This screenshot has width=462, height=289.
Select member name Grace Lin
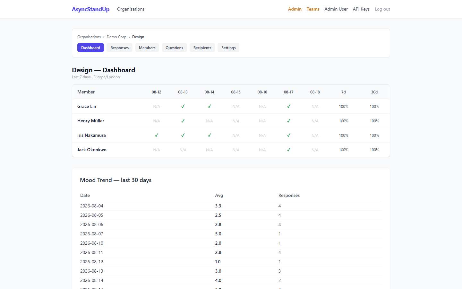[x=87, y=106]
